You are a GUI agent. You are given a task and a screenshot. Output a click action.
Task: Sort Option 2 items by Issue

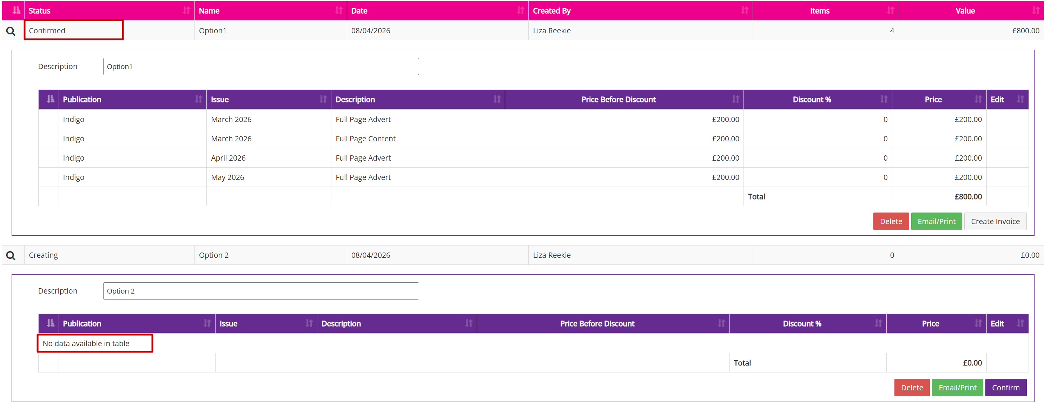point(266,323)
